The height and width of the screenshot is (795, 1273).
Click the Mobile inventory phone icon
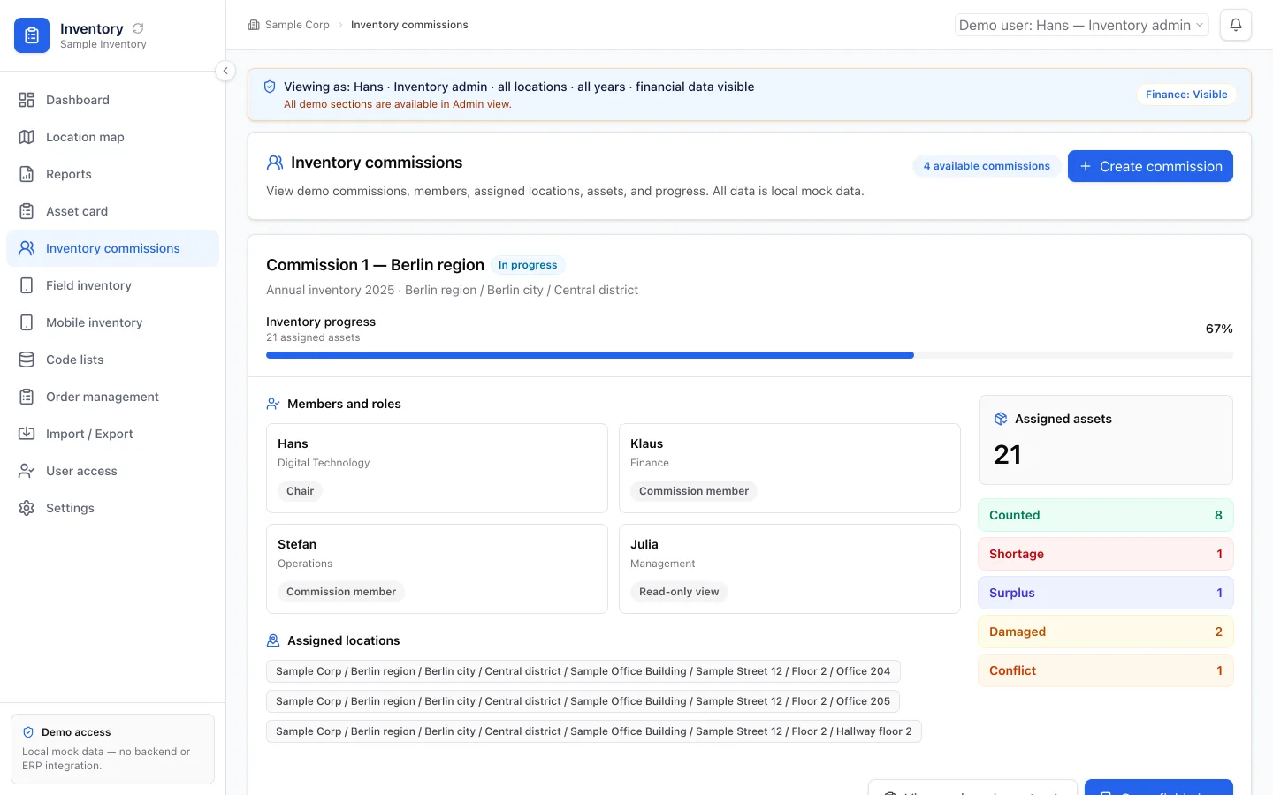(x=27, y=322)
